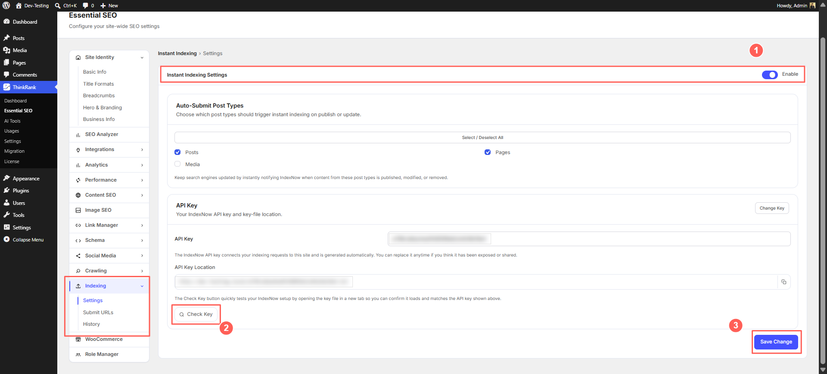Click the Posts pushpin icon

coord(6,38)
